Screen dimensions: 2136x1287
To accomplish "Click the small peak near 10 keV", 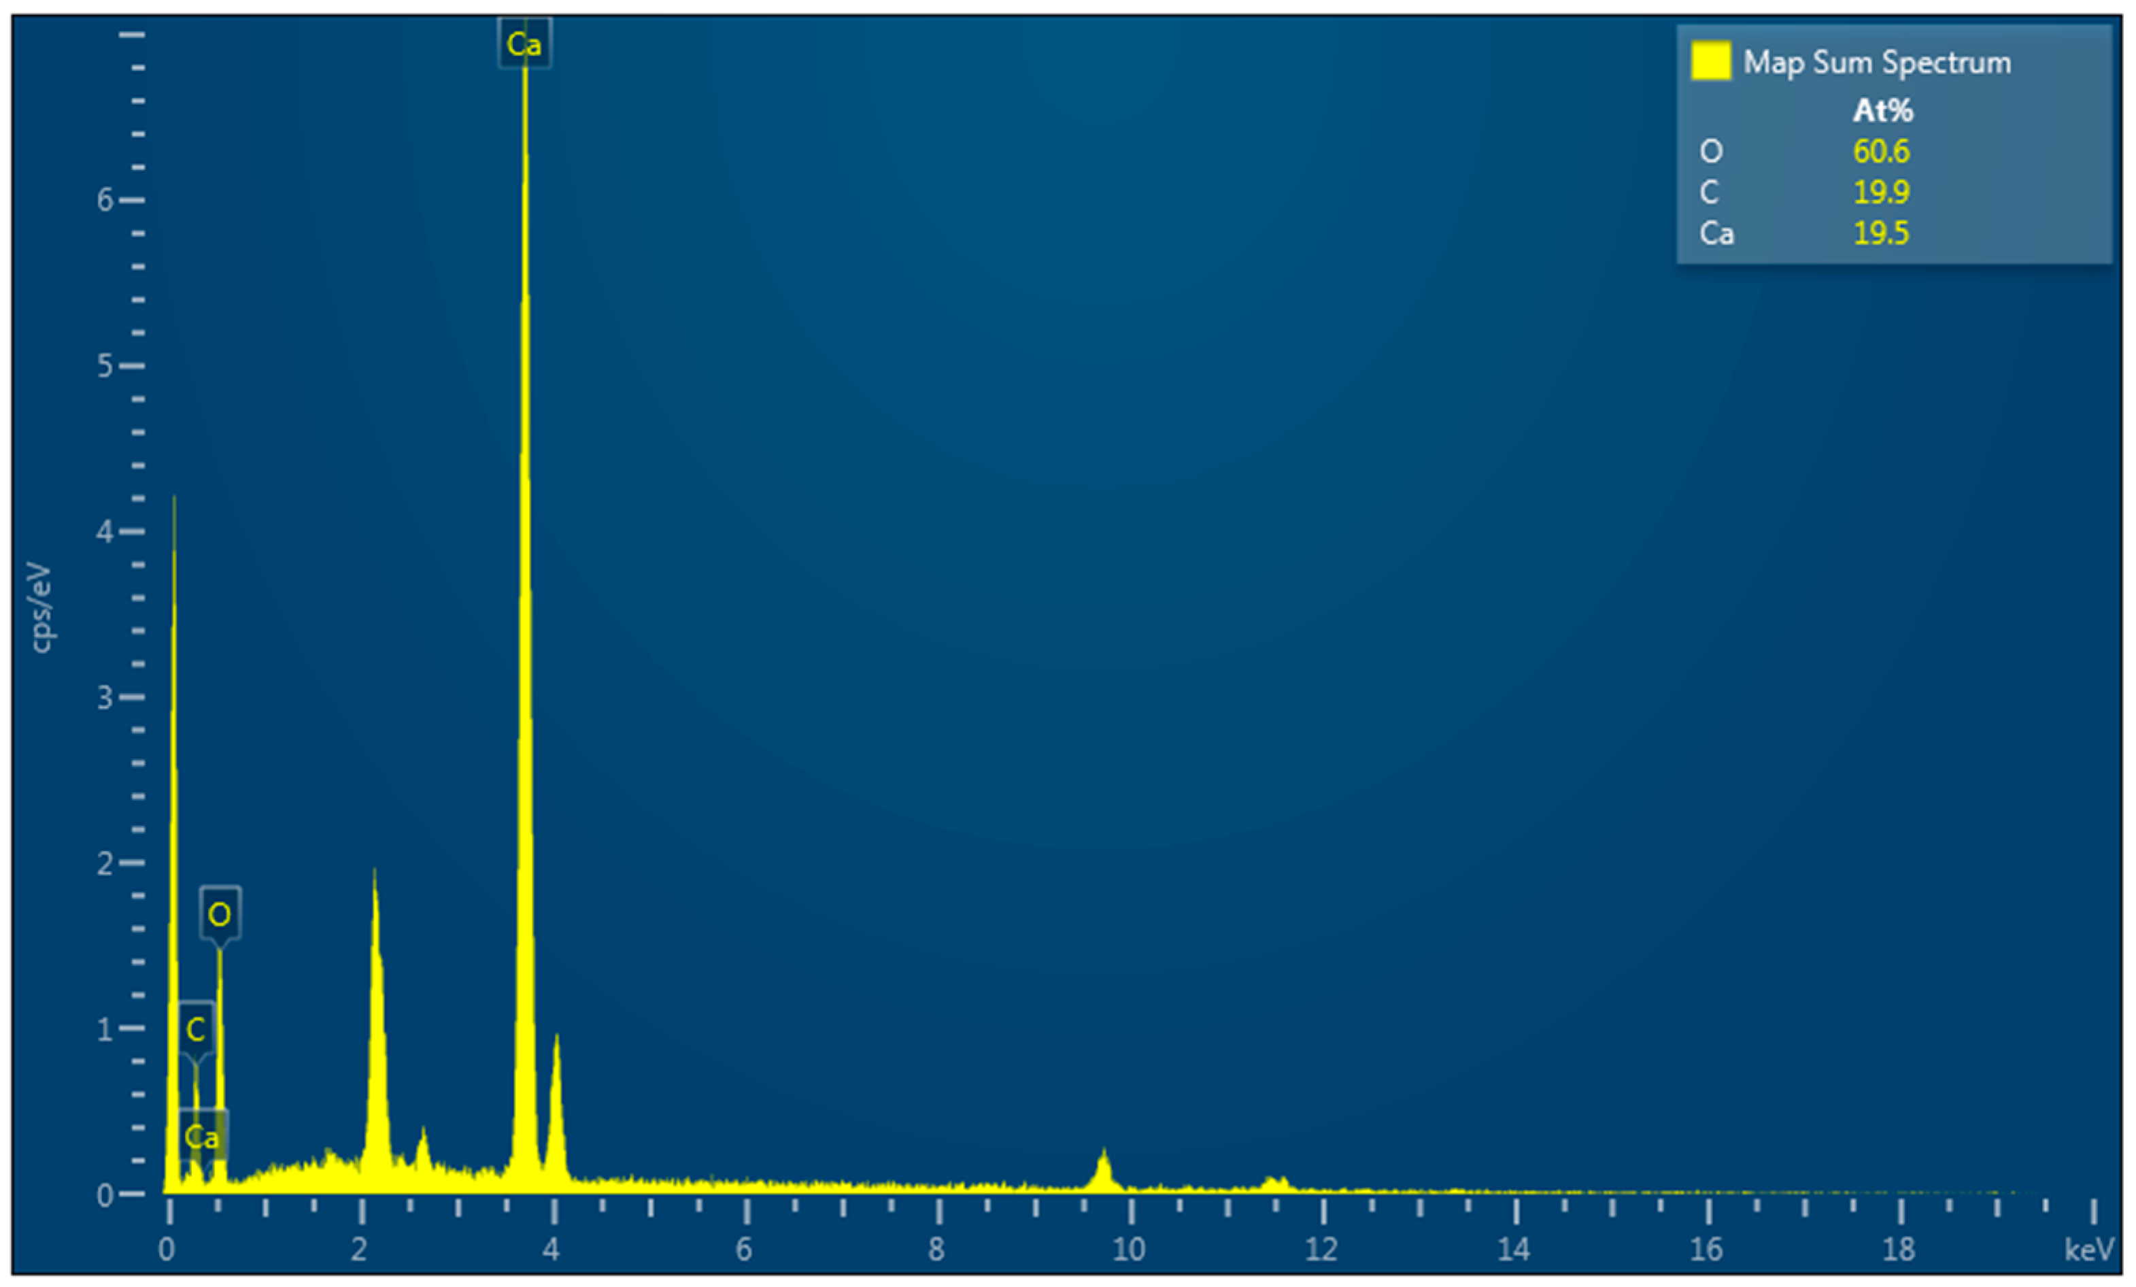I will 1104,1171.
